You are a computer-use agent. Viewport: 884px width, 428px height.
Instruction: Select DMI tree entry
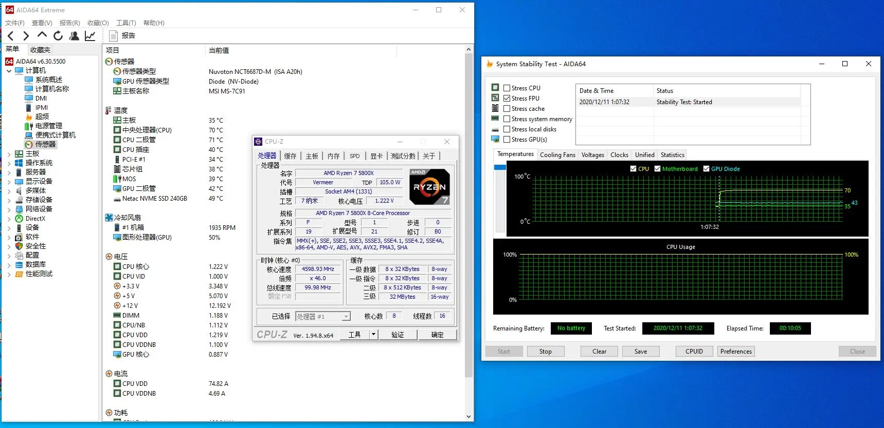pos(41,98)
